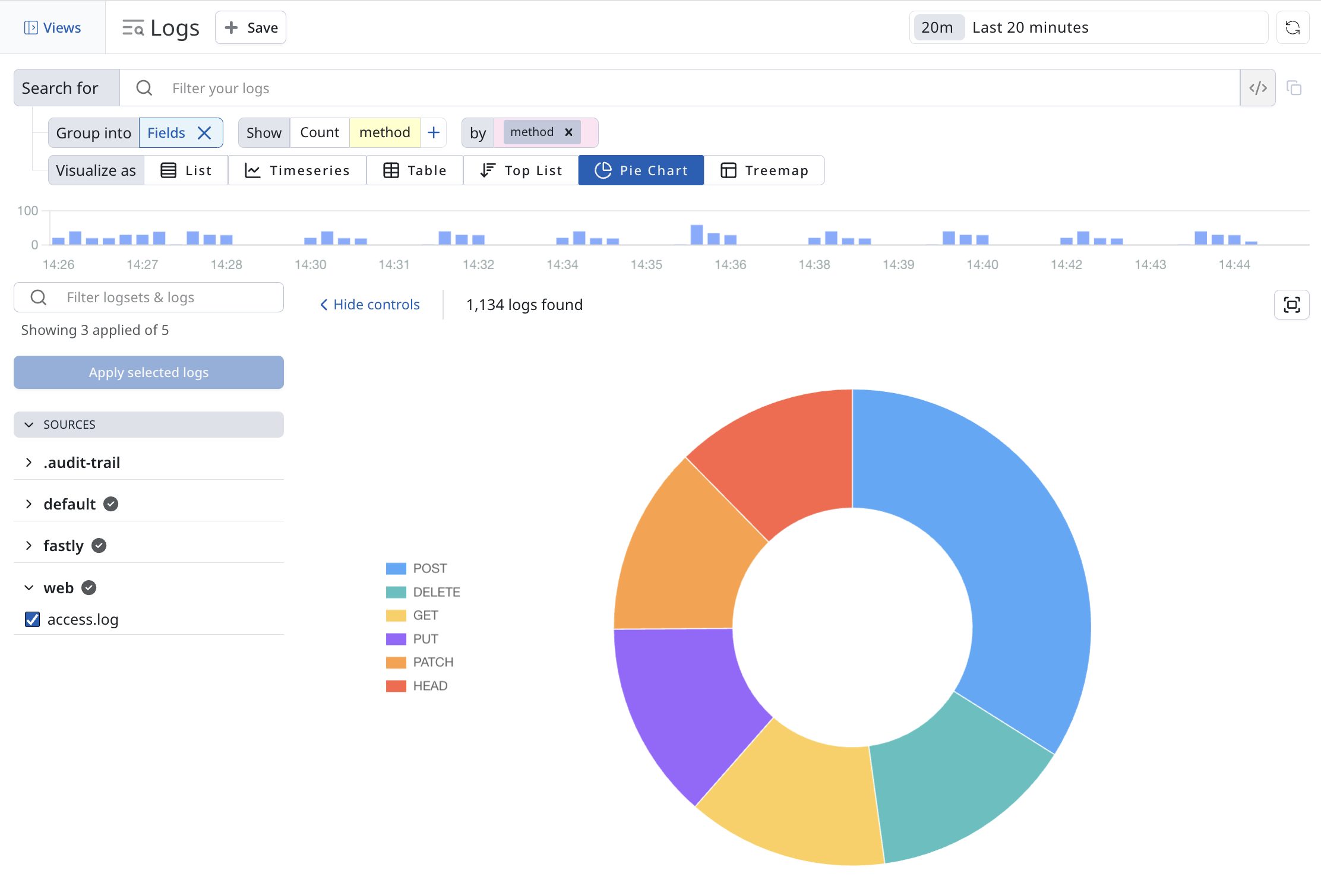1321x886 pixels.
Task: Click into the Filter your logs field
Action: coord(680,88)
